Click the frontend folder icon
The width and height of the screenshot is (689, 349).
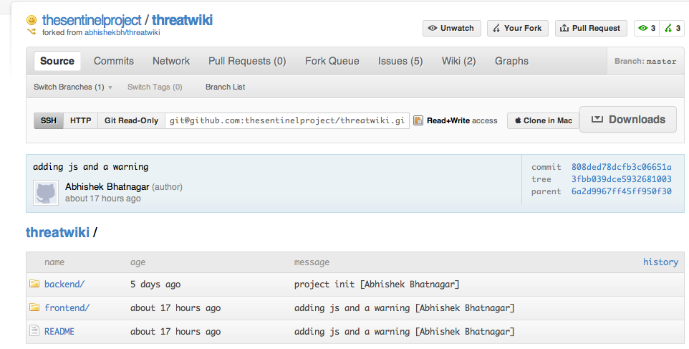coord(34,307)
